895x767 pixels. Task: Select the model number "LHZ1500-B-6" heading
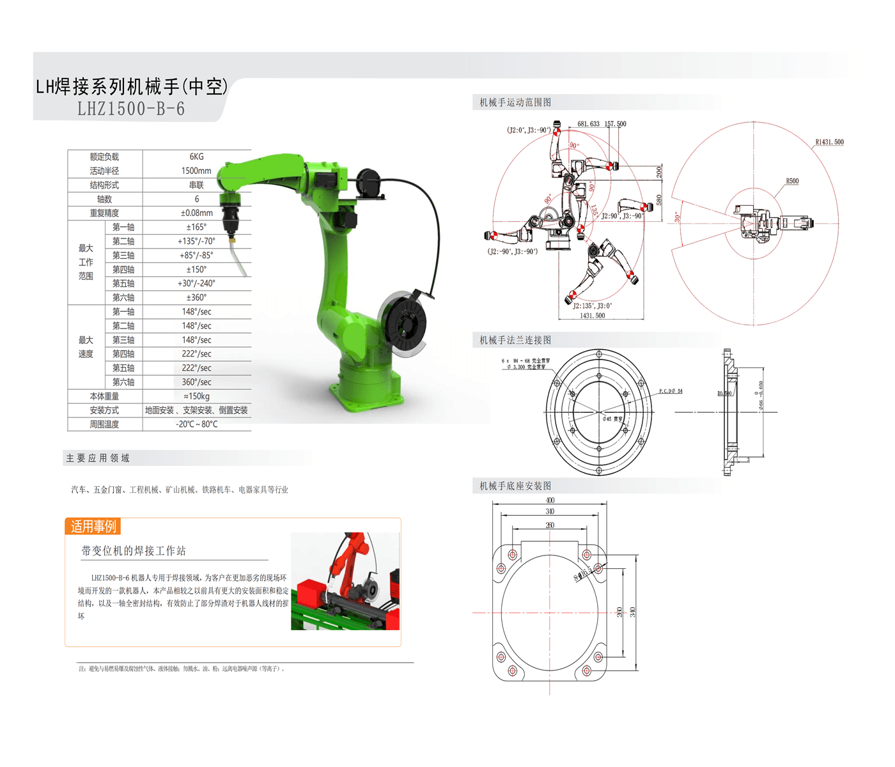coord(131,109)
